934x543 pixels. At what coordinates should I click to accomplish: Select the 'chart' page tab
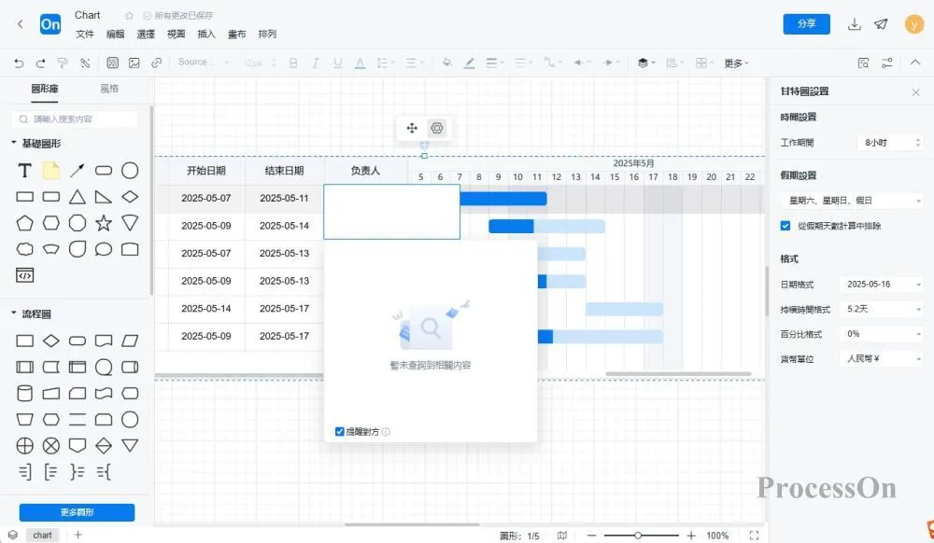tap(42, 535)
